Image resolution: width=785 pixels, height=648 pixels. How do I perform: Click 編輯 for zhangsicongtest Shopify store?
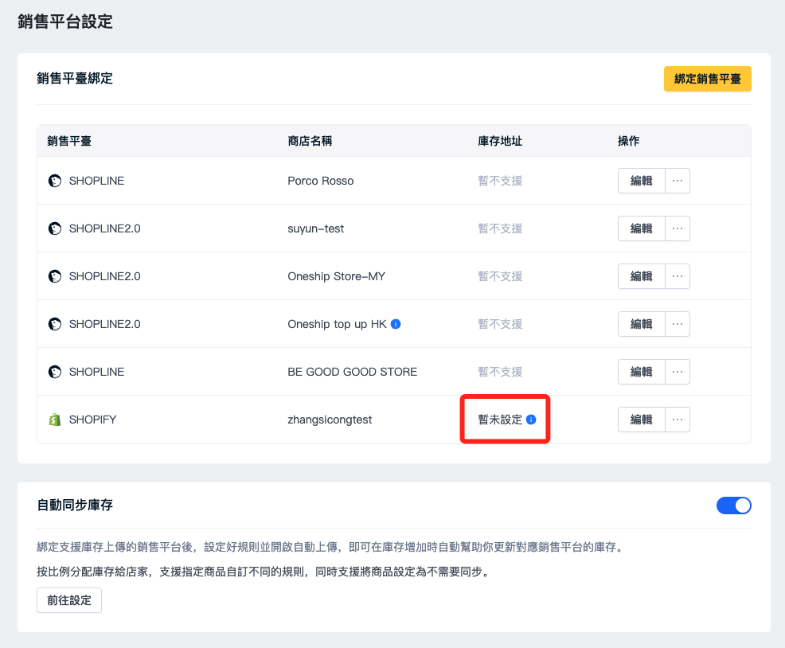coord(642,420)
